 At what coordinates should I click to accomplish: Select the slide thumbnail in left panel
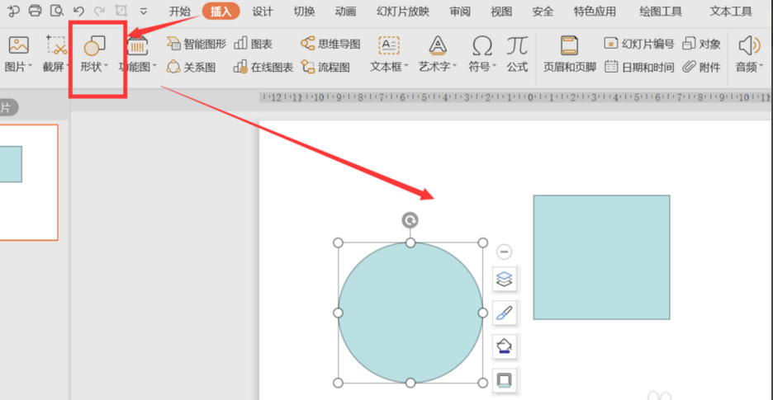29,182
